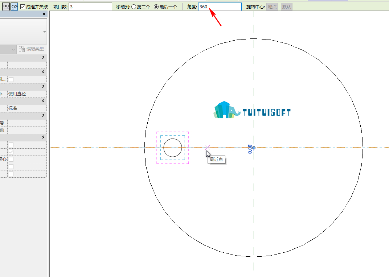Collapse the section containing 标准
The image size is (389, 277).
point(44,101)
